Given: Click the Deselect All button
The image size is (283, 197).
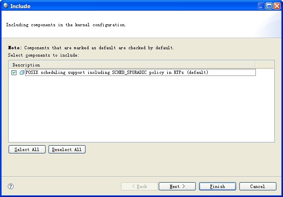Looking at the screenshot, I should click(x=67, y=149).
